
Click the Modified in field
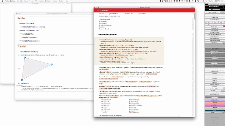tap(114, 14)
